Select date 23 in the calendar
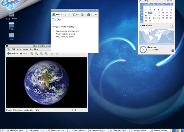Viewport: 184px width, 132px height. point(146,18)
